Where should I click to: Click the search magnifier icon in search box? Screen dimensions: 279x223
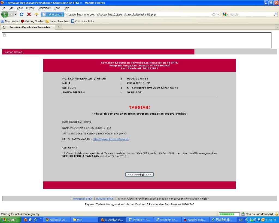275,14
